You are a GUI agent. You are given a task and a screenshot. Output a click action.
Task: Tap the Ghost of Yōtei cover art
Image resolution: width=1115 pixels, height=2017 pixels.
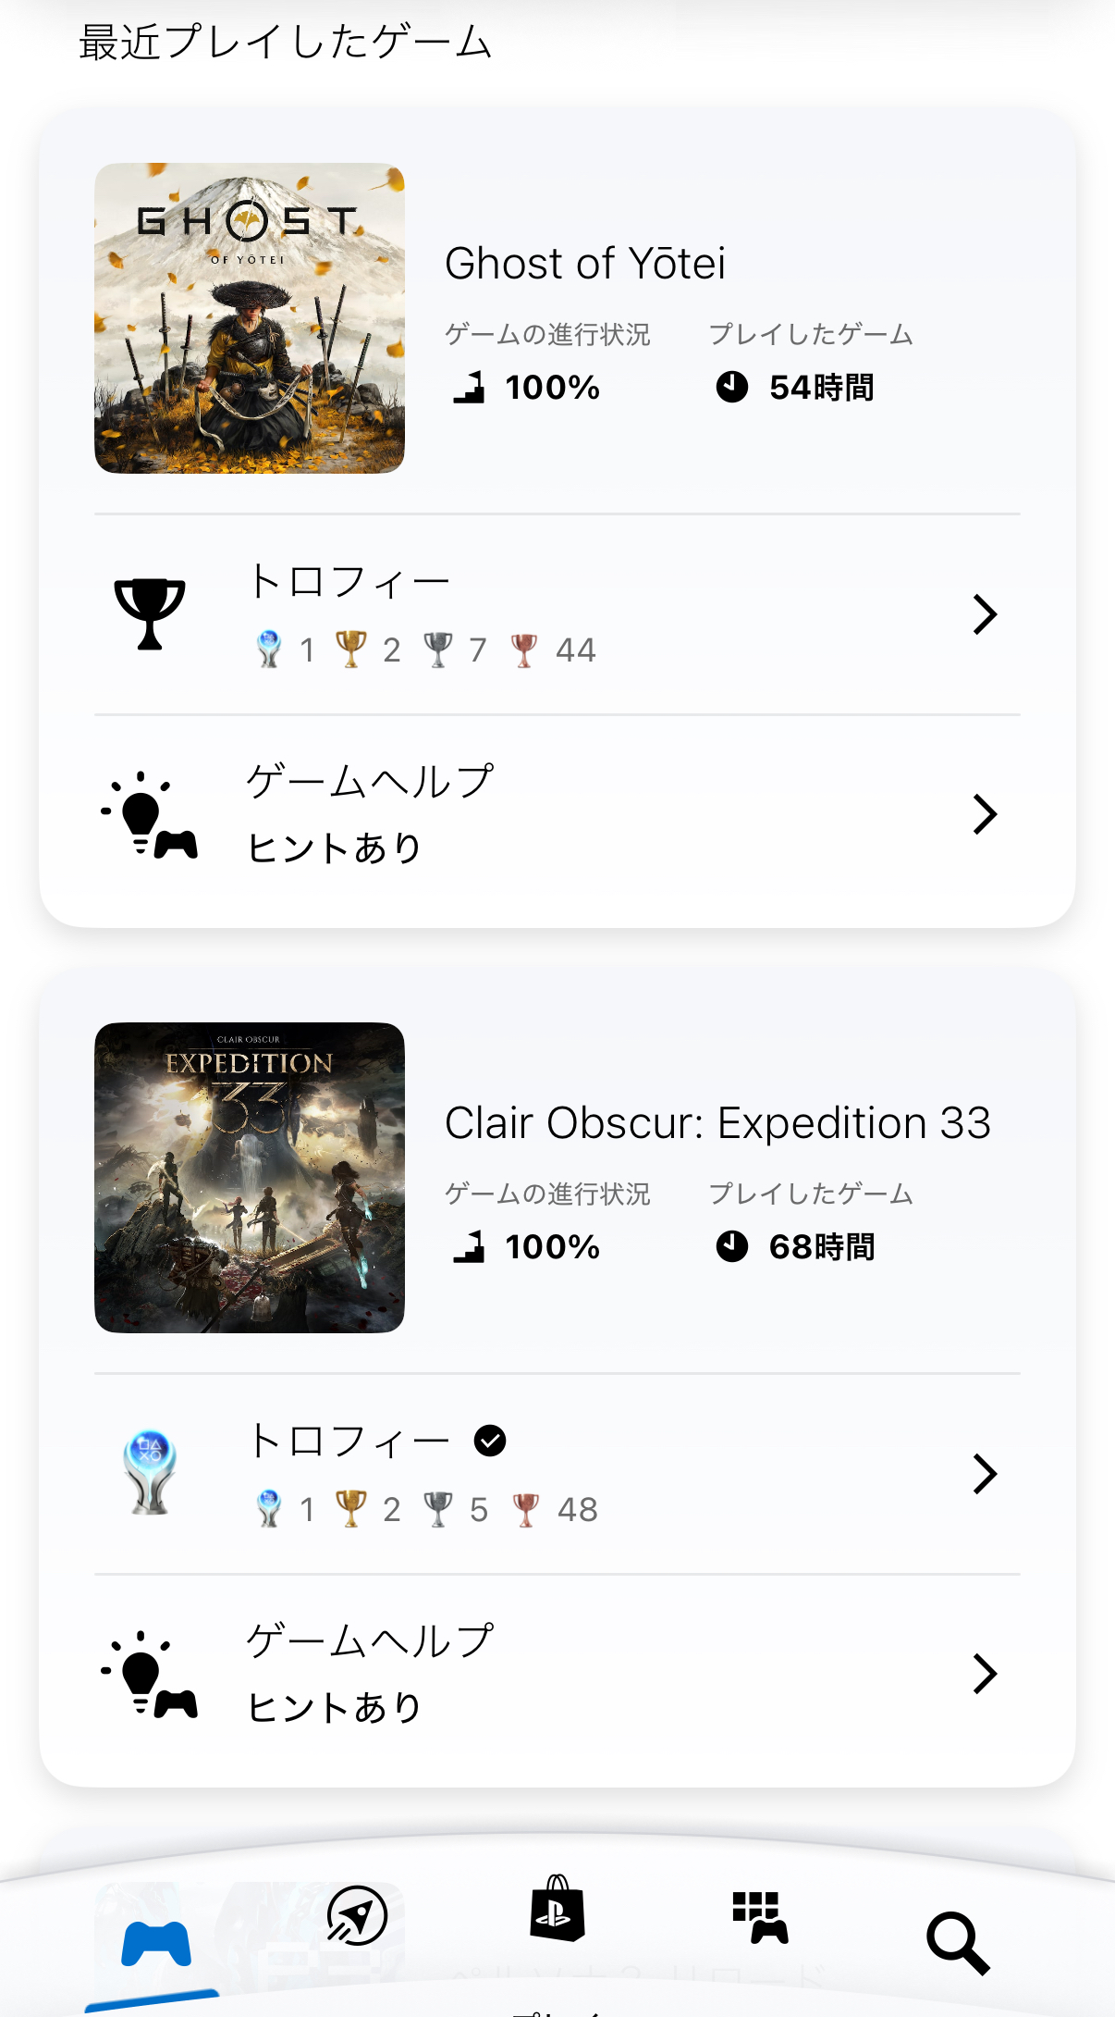250,318
